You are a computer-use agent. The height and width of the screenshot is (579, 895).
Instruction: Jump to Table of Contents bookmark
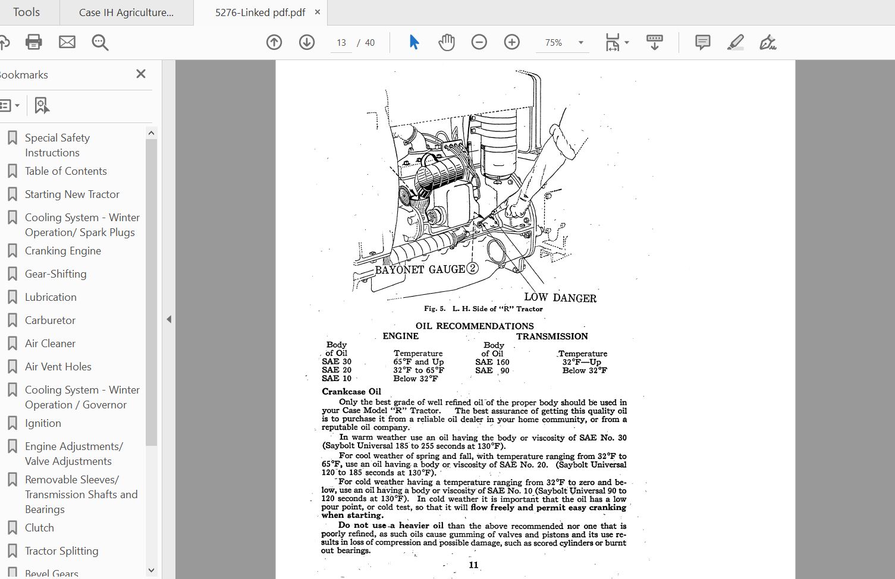[x=66, y=171]
